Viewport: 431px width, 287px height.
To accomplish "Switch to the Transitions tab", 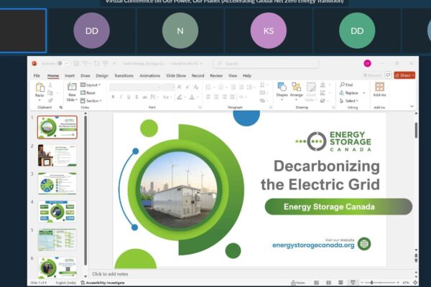I will [x=124, y=75].
